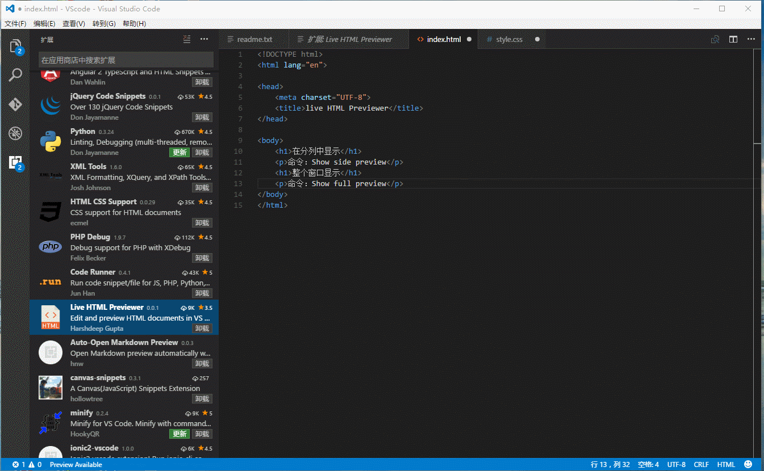This screenshot has width=764, height=471.
Task: Uninstall Live HTML Previewer using 卸载
Action: click(202, 329)
